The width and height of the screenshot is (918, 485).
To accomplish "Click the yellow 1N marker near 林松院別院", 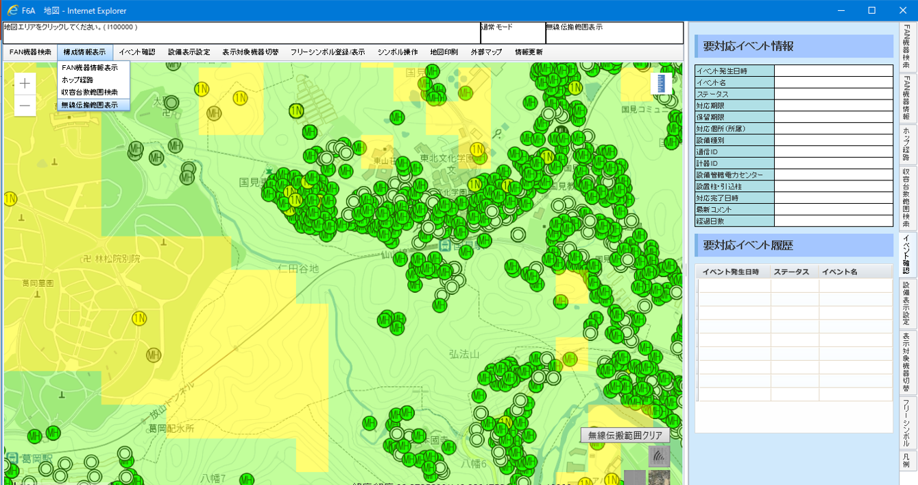I will (139, 318).
